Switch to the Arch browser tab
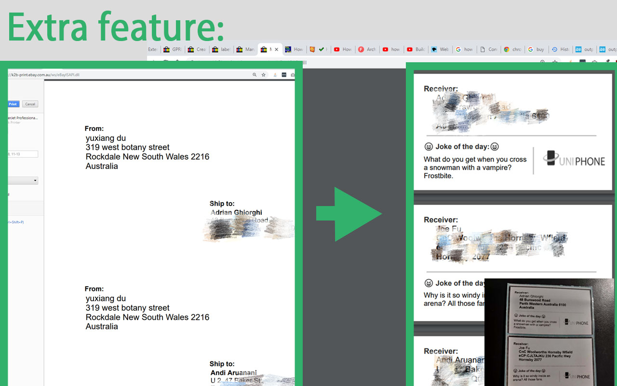This screenshot has height=386, width=617. pyautogui.click(x=367, y=49)
